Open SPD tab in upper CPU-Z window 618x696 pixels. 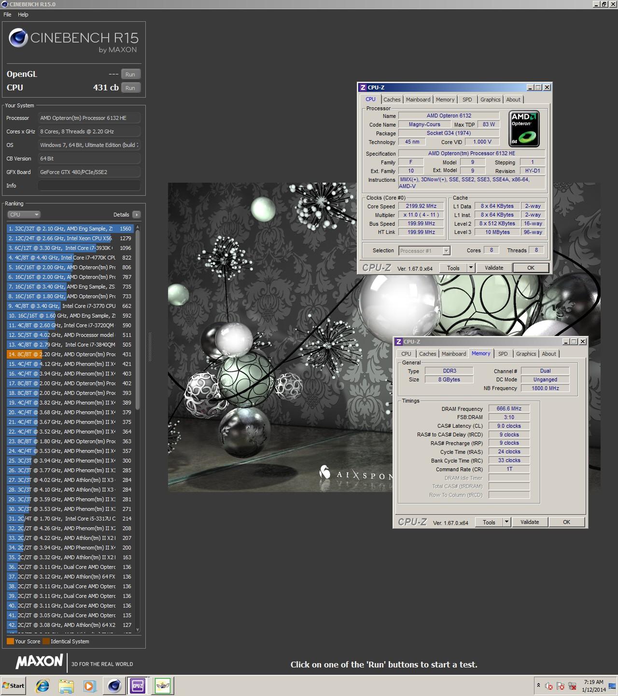pos(467,100)
